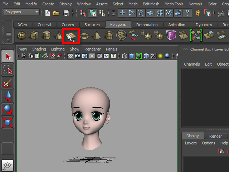Click the Select camera icon in panel toolbar
The width and height of the screenshot is (229, 172).
point(23,56)
